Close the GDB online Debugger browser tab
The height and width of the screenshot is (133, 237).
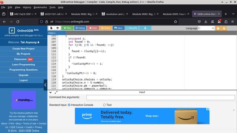tap(219, 14)
